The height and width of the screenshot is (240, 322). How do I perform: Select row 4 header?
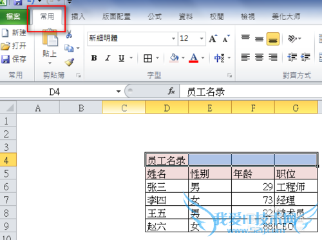click(8, 160)
